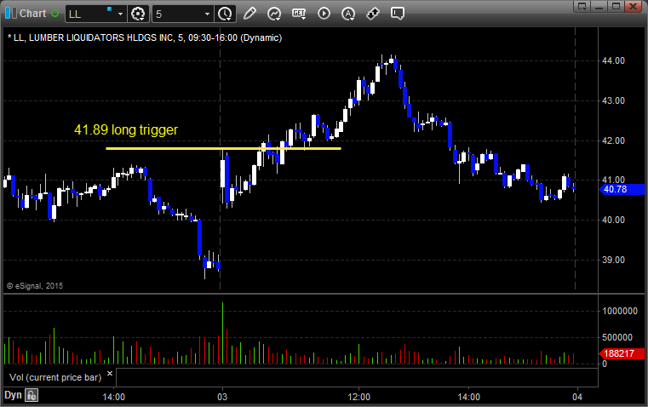This screenshot has width=648, height=407.
Task: Click the eSignal, 2015 copyright text
Action: pyautogui.click(x=35, y=286)
